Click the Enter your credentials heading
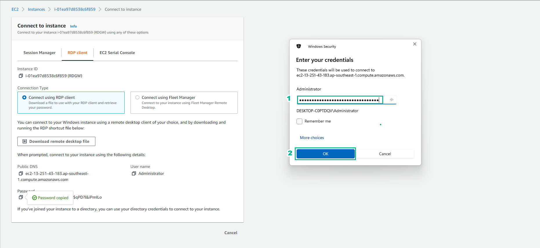This screenshot has width=540, height=248. coord(325,60)
